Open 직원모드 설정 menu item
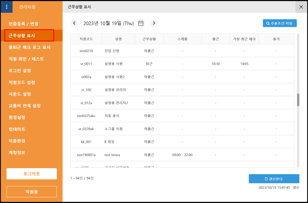This screenshot has width=308, height=203. coord(22,82)
